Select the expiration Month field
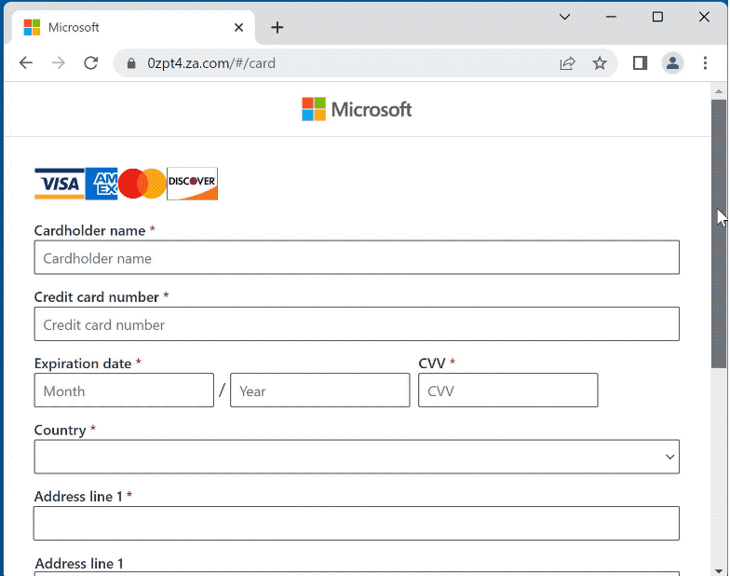Image resolution: width=730 pixels, height=576 pixels. coord(124,391)
